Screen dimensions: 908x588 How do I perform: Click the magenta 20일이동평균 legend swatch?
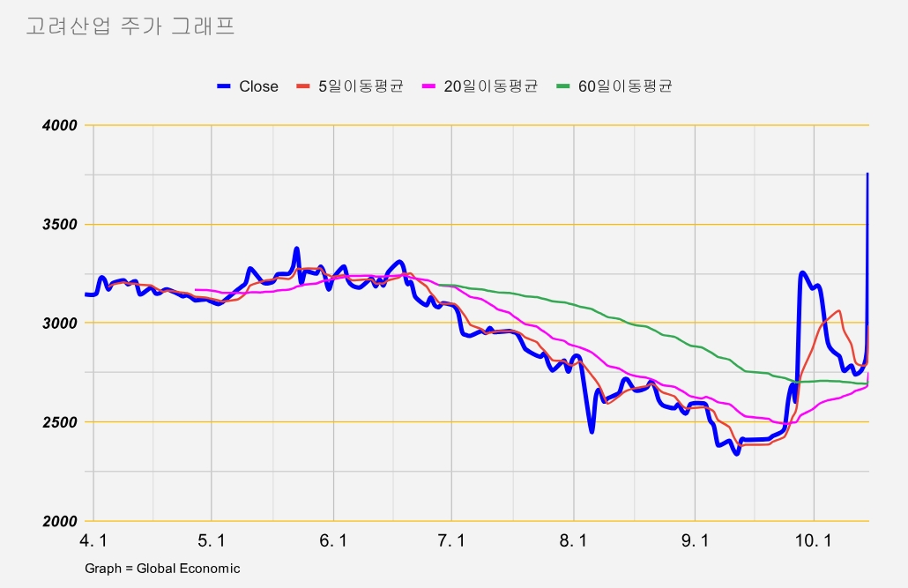[429, 86]
